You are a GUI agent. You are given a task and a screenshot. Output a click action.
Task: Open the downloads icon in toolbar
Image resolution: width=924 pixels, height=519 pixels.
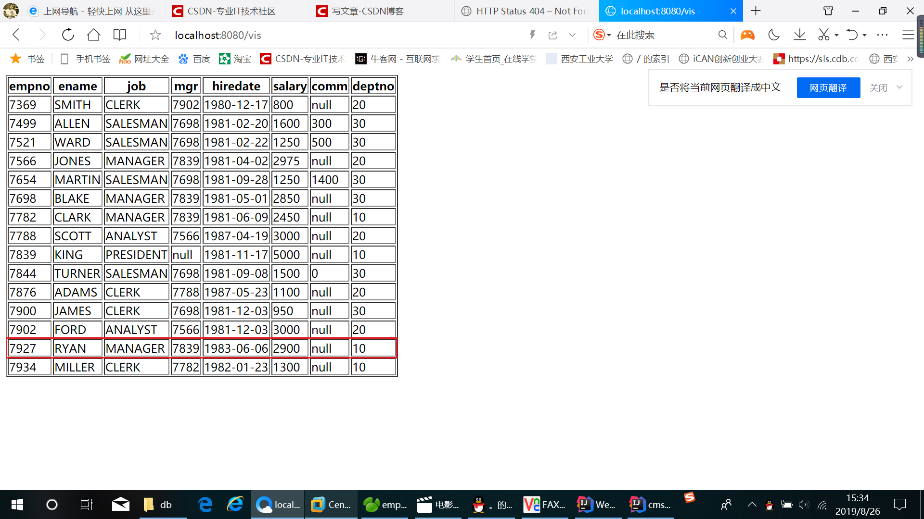[x=799, y=35]
